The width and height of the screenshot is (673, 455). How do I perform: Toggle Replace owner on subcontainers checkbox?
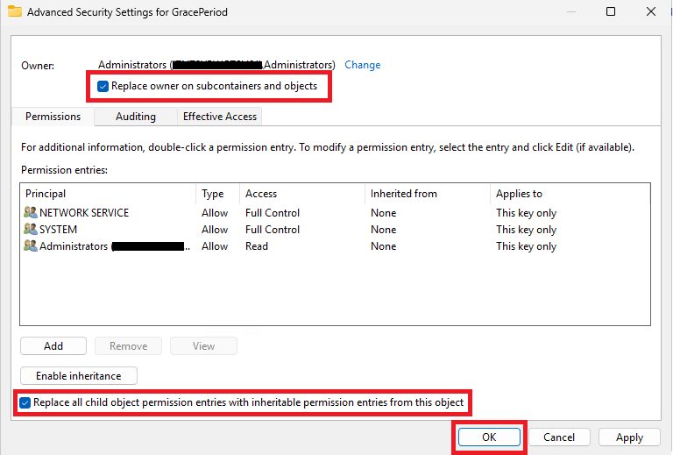click(x=103, y=87)
